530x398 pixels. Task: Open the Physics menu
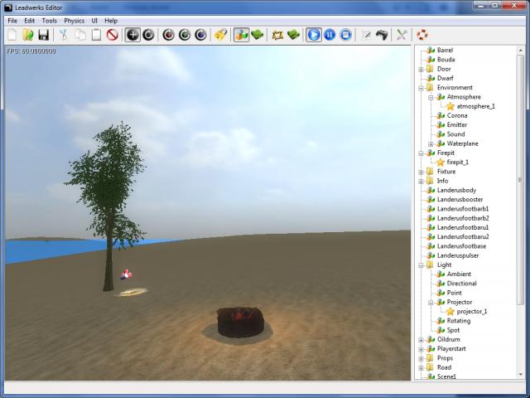tap(75, 20)
